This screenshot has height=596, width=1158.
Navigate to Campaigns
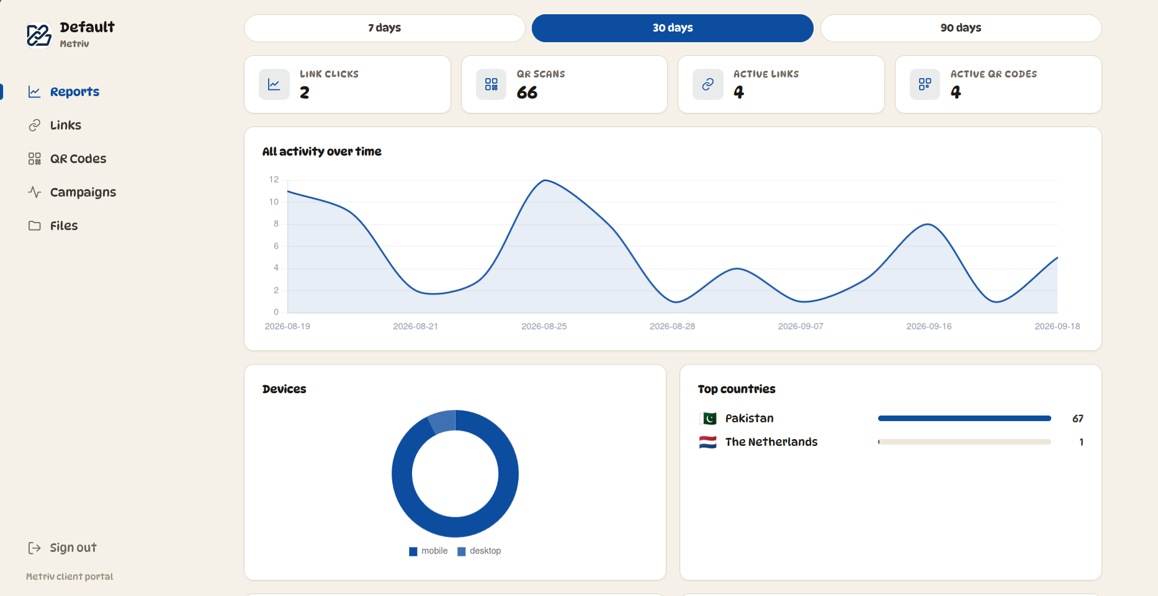tap(83, 192)
